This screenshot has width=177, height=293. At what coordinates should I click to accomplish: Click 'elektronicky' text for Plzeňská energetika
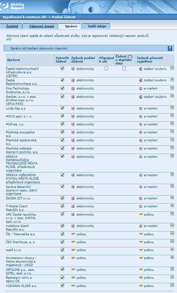85,132
